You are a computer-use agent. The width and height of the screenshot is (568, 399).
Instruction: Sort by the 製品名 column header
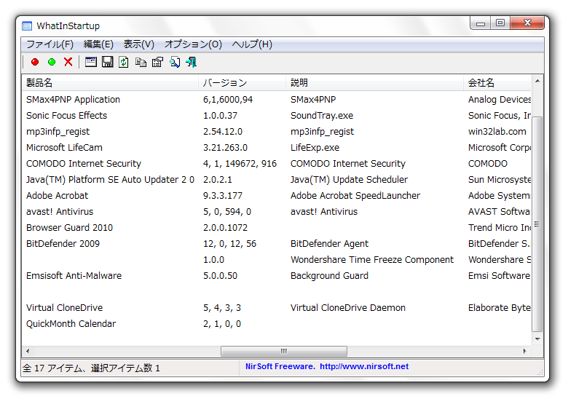coord(110,83)
